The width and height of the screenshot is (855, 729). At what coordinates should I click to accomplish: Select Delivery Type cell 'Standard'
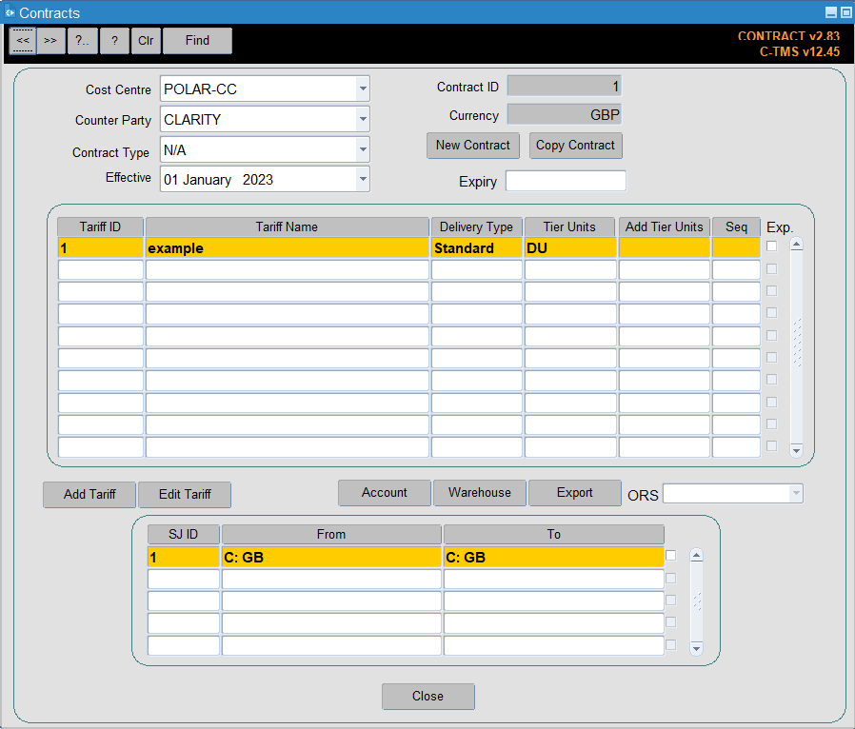477,247
